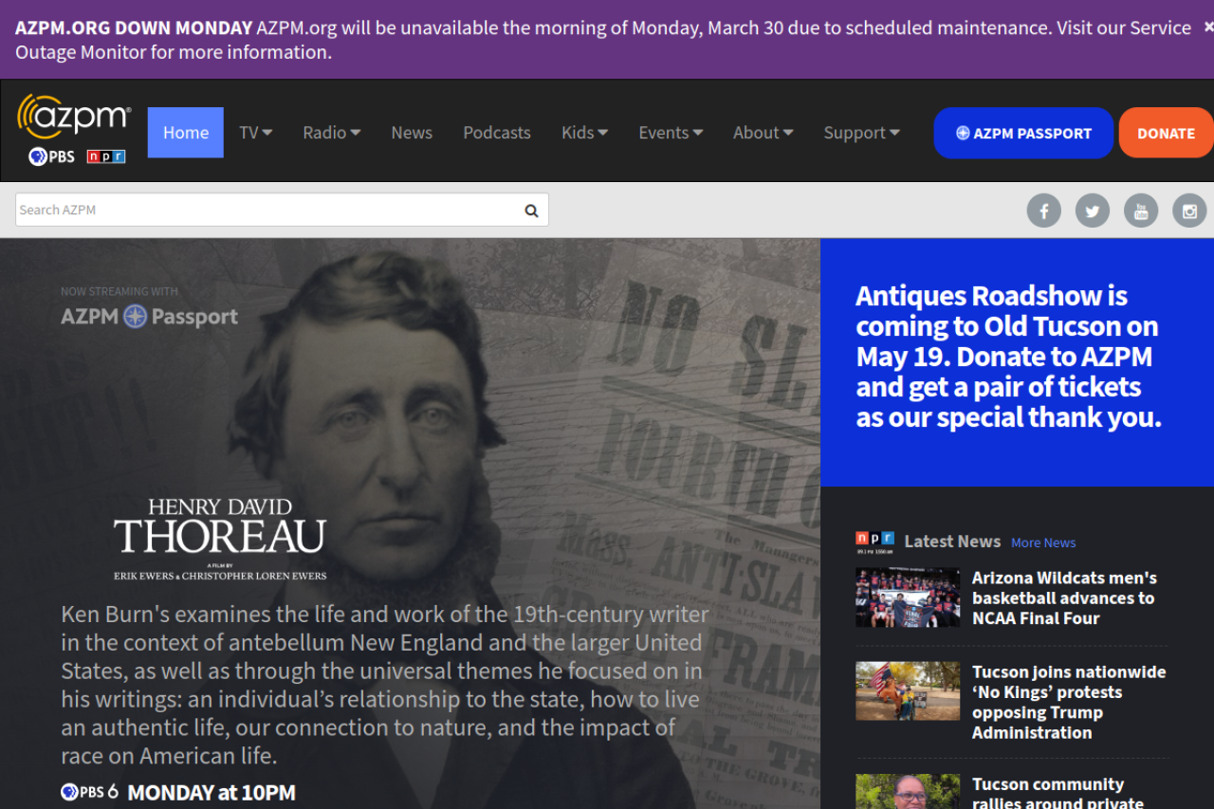
Task: Open AZPM's Twitter page icon
Action: tap(1092, 211)
